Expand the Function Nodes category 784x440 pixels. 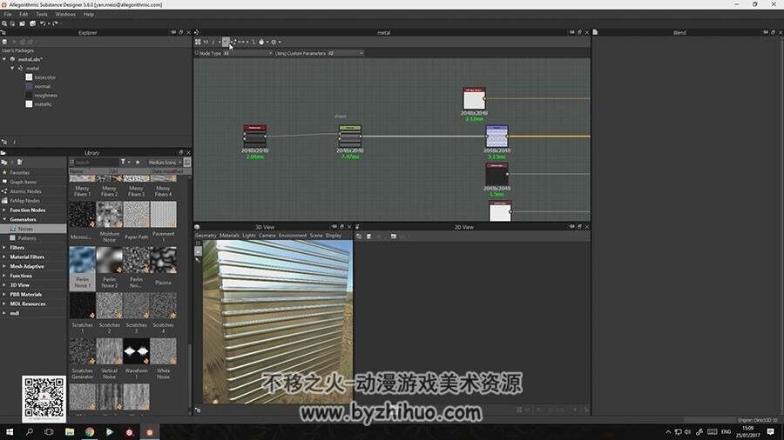[x=4, y=210]
